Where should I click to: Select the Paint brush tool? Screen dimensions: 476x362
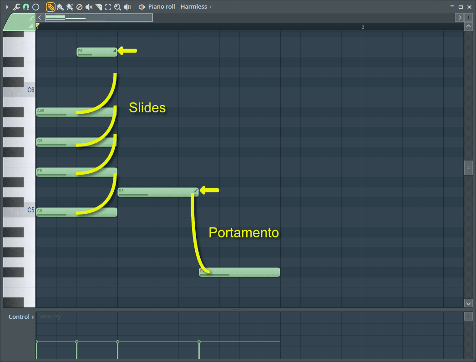click(x=60, y=7)
